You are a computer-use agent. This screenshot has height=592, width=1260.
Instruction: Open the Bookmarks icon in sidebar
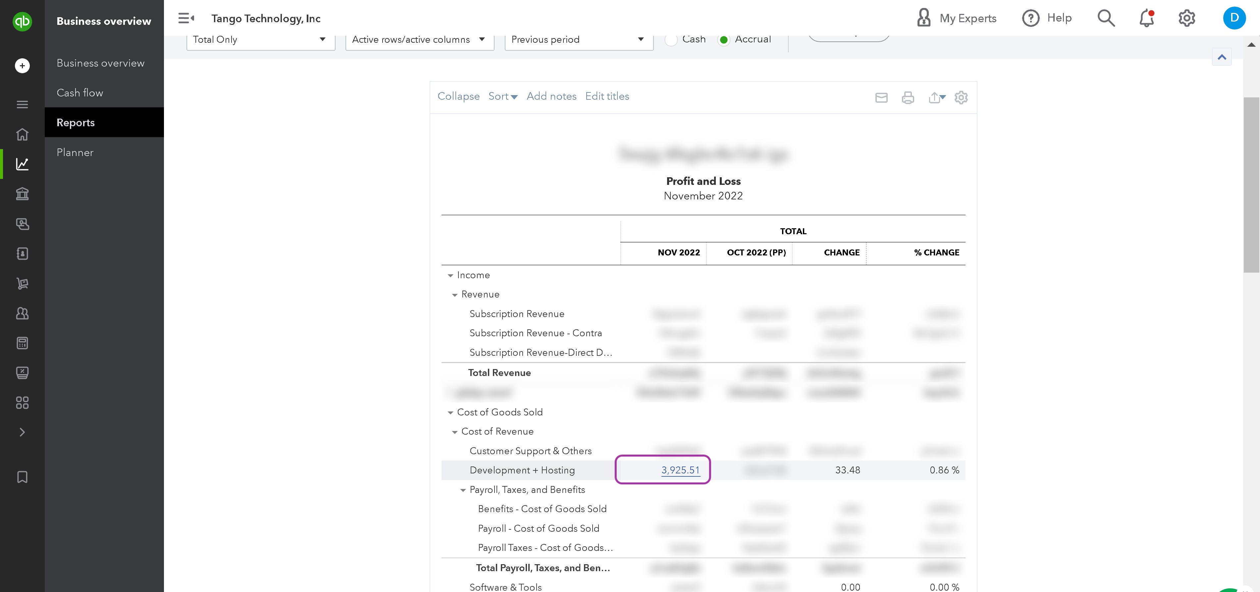point(22,477)
